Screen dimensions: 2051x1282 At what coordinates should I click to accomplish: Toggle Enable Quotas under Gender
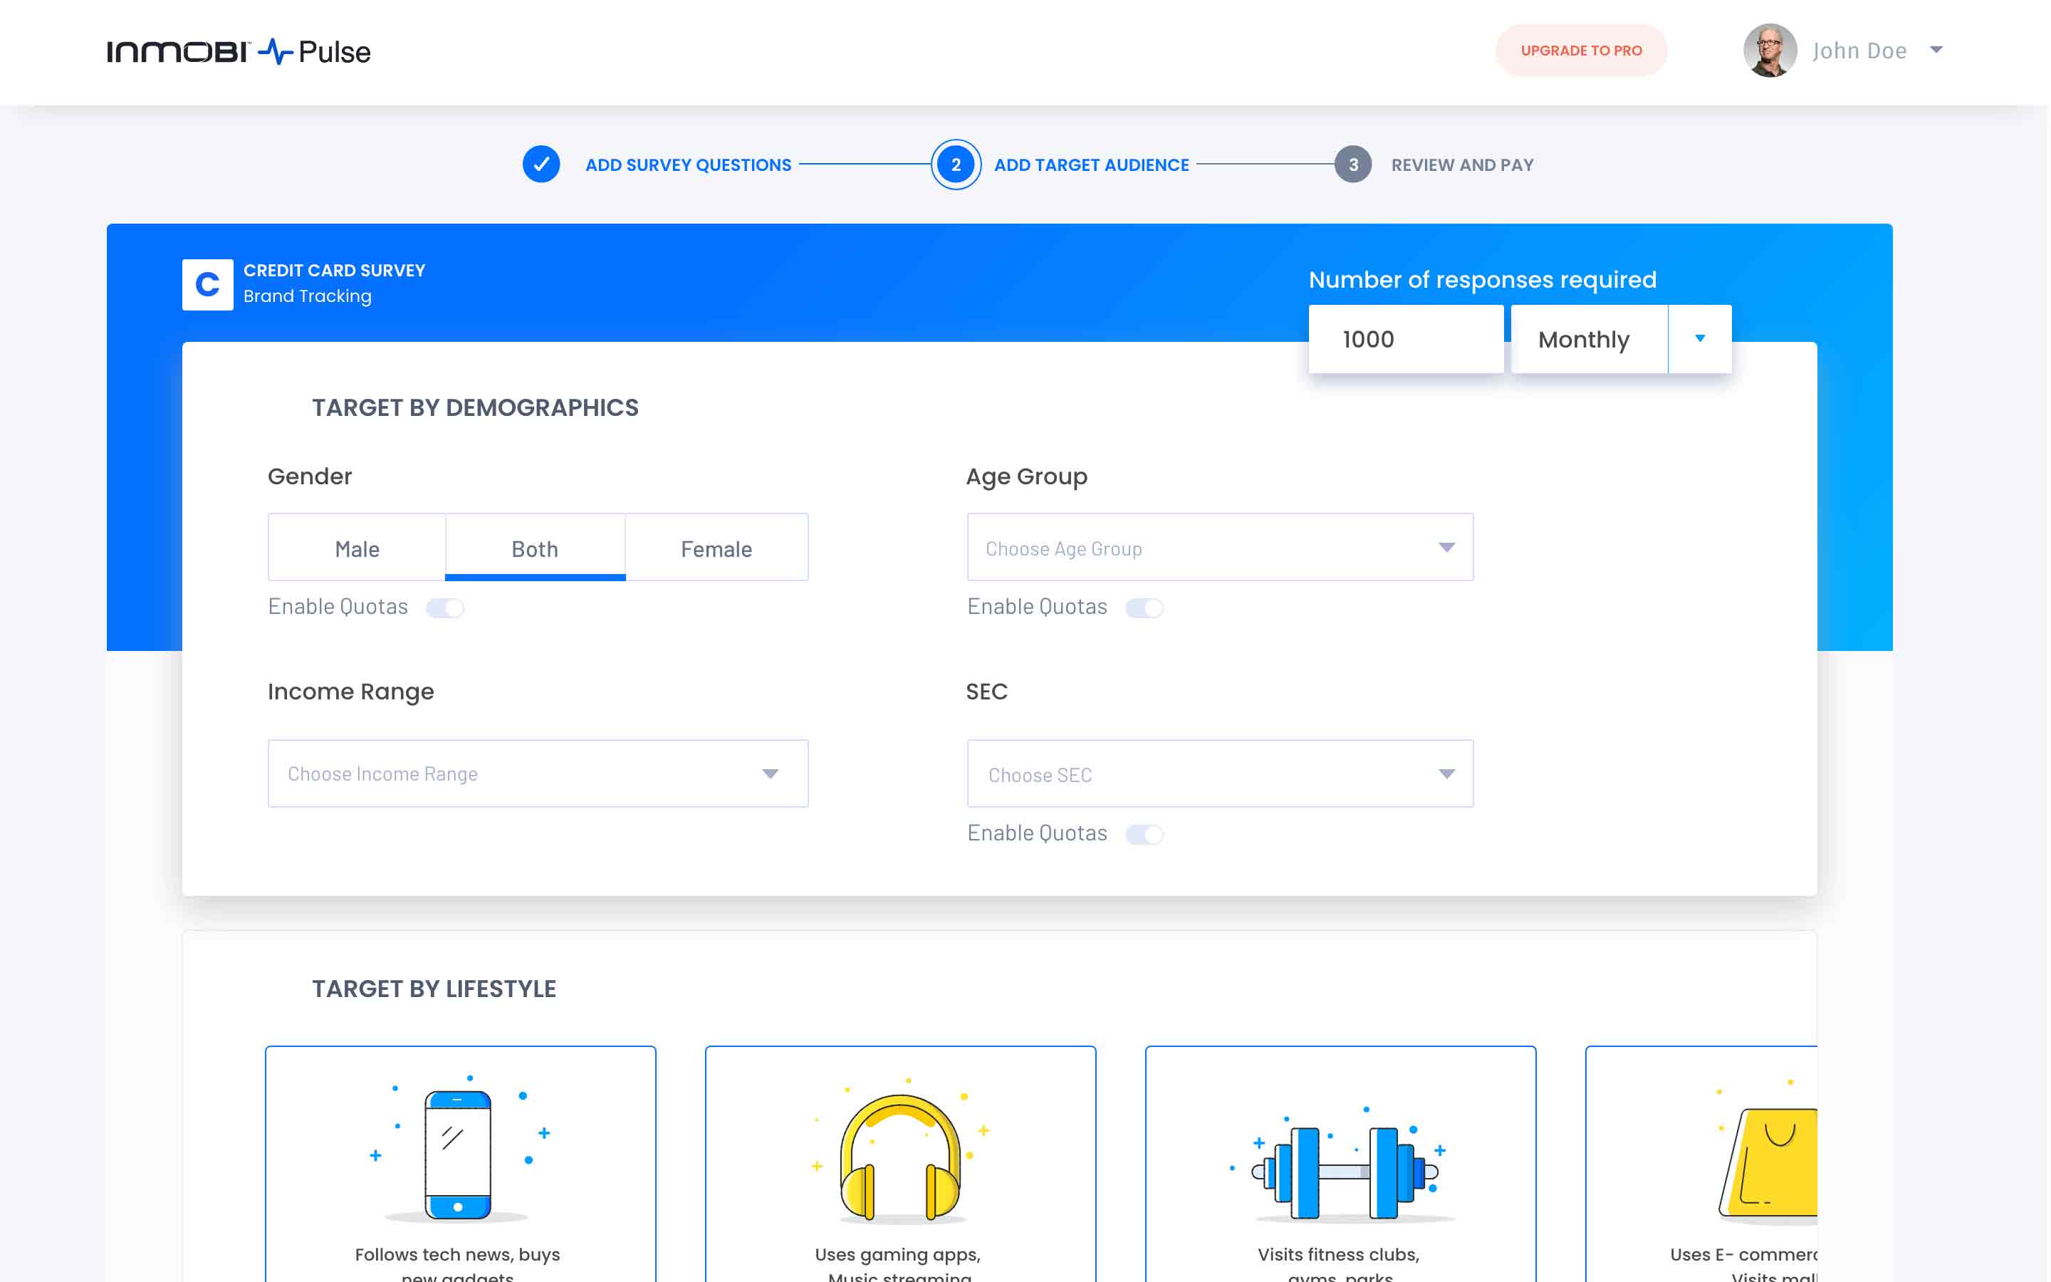click(445, 608)
